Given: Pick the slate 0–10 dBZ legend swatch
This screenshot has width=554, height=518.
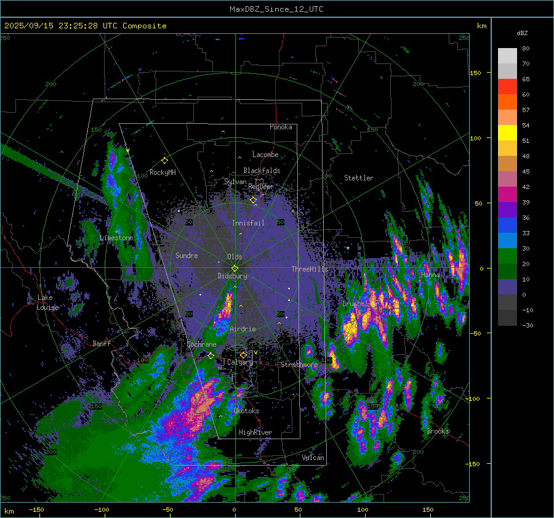Looking at the screenshot, I should point(507,287).
